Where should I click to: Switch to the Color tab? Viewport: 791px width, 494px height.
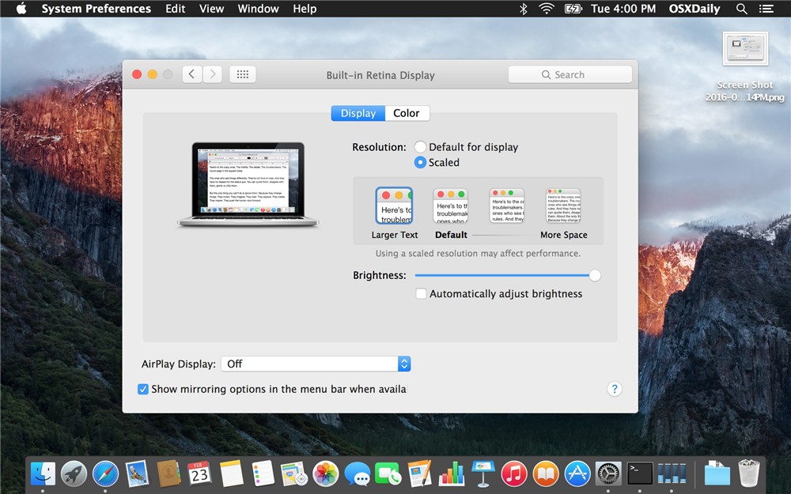pyautogui.click(x=407, y=113)
